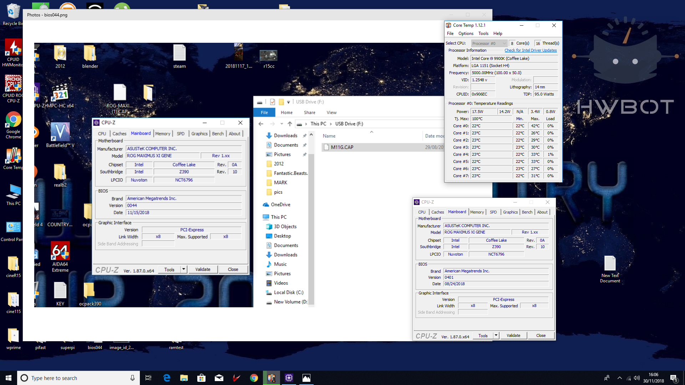Click the Tj. Max 100°C value

coord(491,119)
